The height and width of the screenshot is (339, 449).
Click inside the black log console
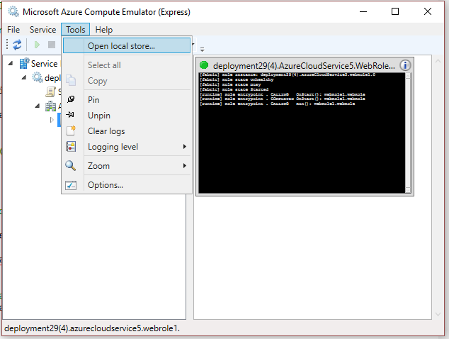(x=302, y=133)
